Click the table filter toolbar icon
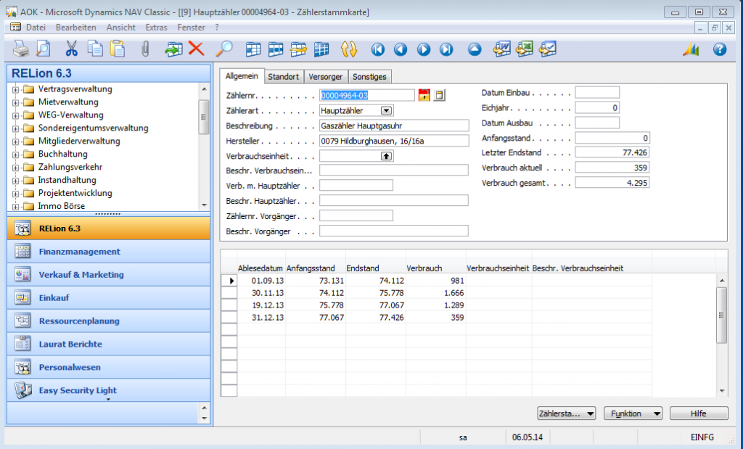Screen dimensions: 743x449 [x=276, y=49]
